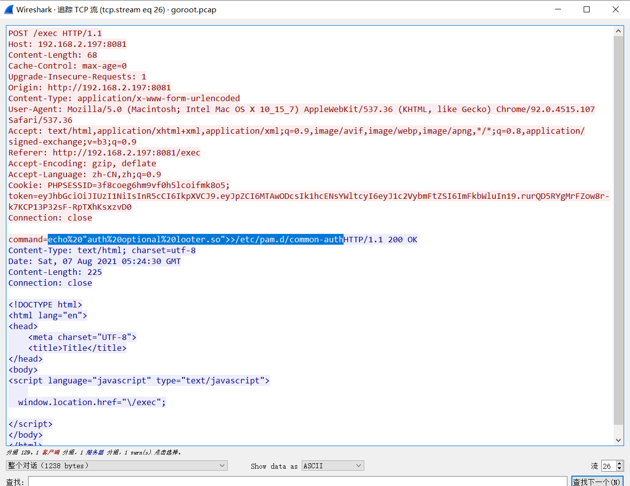Click the 'Accept-Encoding: gzip, deflate' line
The width and height of the screenshot is (630, 486).
82,163
